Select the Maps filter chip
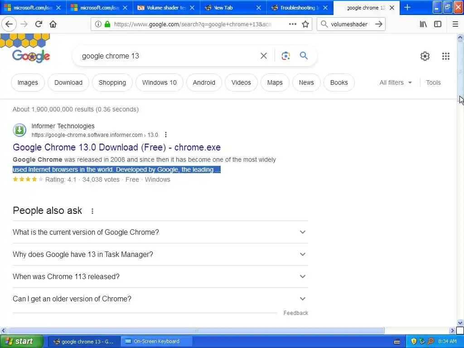The height and width of the screenshot is (348, 464). (275, 82)
